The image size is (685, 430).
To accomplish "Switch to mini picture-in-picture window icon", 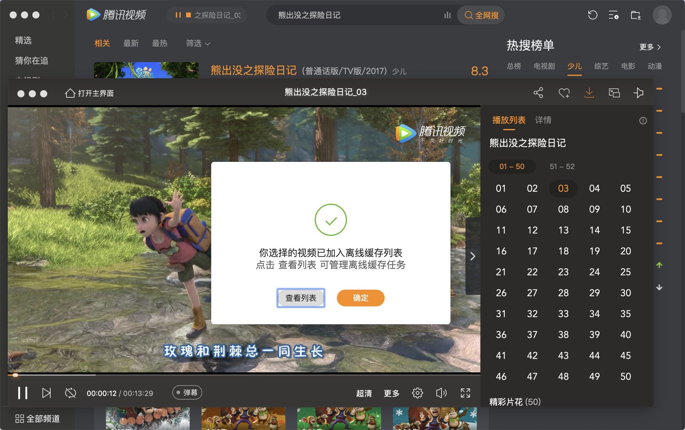I will 614,93.
